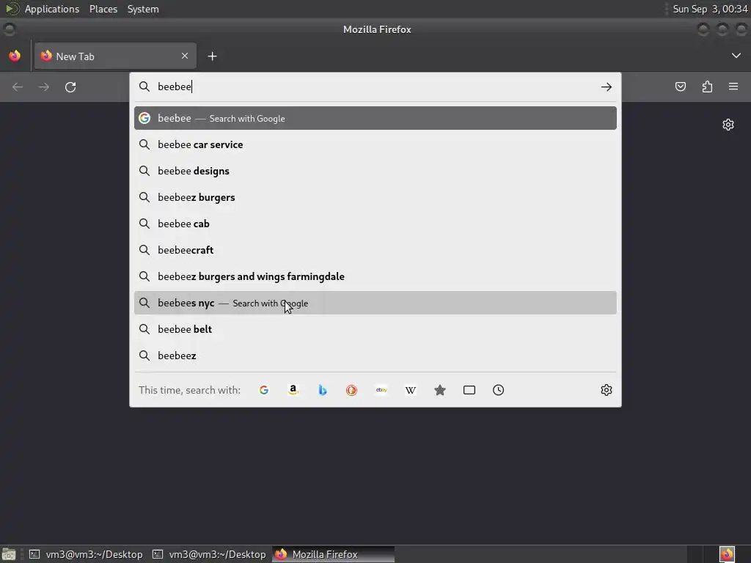Open Firefox View icon beside tabs
Screen dimensions: 751x563
pyautogui.click(x=15, y=56)
